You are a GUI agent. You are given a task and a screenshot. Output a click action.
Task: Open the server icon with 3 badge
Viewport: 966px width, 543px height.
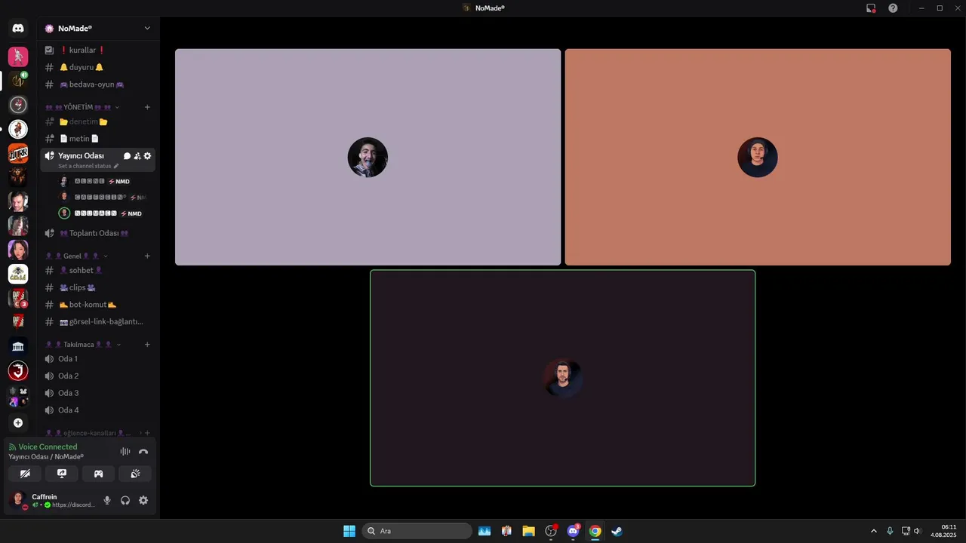click(18, 299)
